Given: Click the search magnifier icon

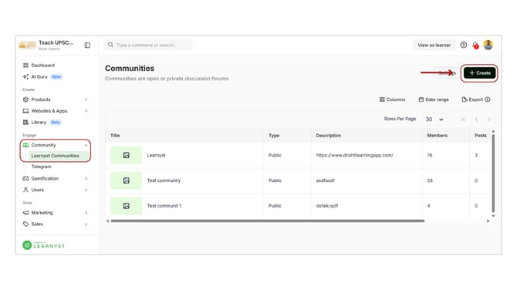Looking at the screenshot, I should (x=110, y=45).
